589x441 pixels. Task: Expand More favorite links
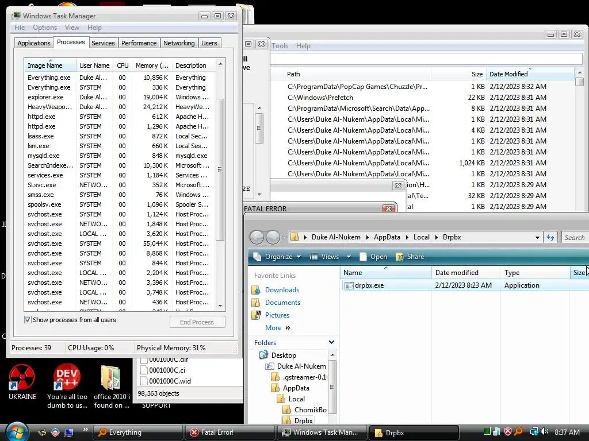278,328
